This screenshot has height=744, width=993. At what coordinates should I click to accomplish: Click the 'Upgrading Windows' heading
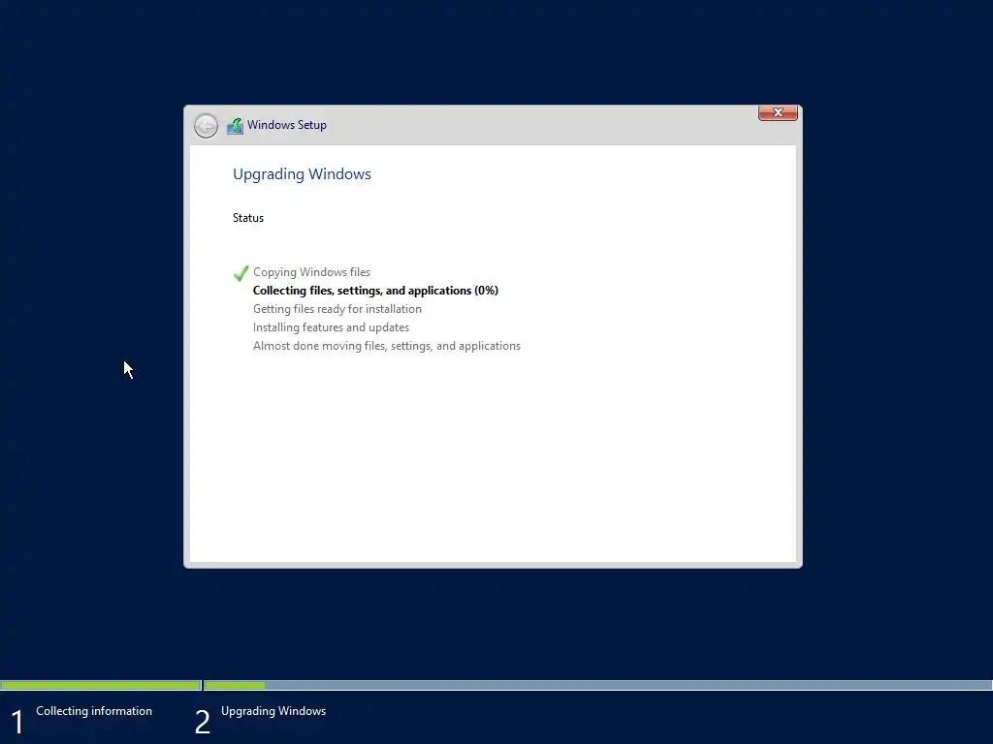coord(303,174)
